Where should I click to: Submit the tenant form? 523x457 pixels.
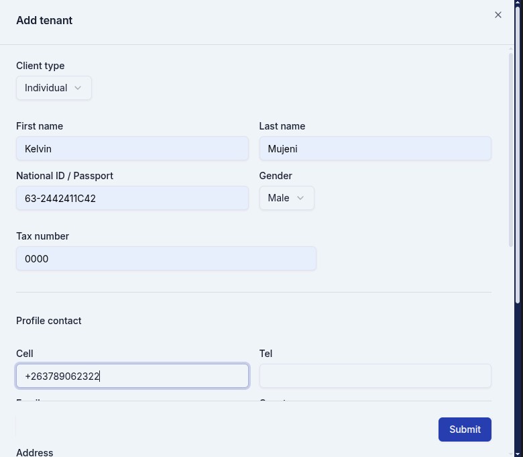465,429
